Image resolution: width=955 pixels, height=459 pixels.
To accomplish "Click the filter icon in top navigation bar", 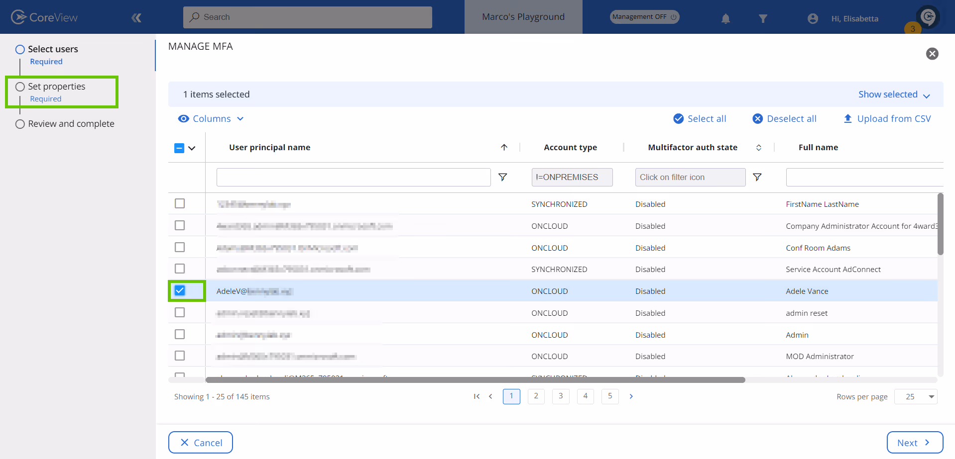I will point(763,18).
